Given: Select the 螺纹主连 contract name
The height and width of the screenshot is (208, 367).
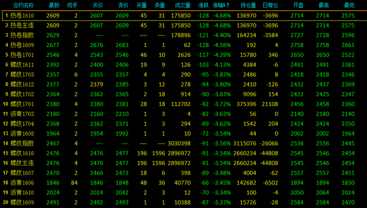Looking at the screenshot, I should [x=22, y=163].
